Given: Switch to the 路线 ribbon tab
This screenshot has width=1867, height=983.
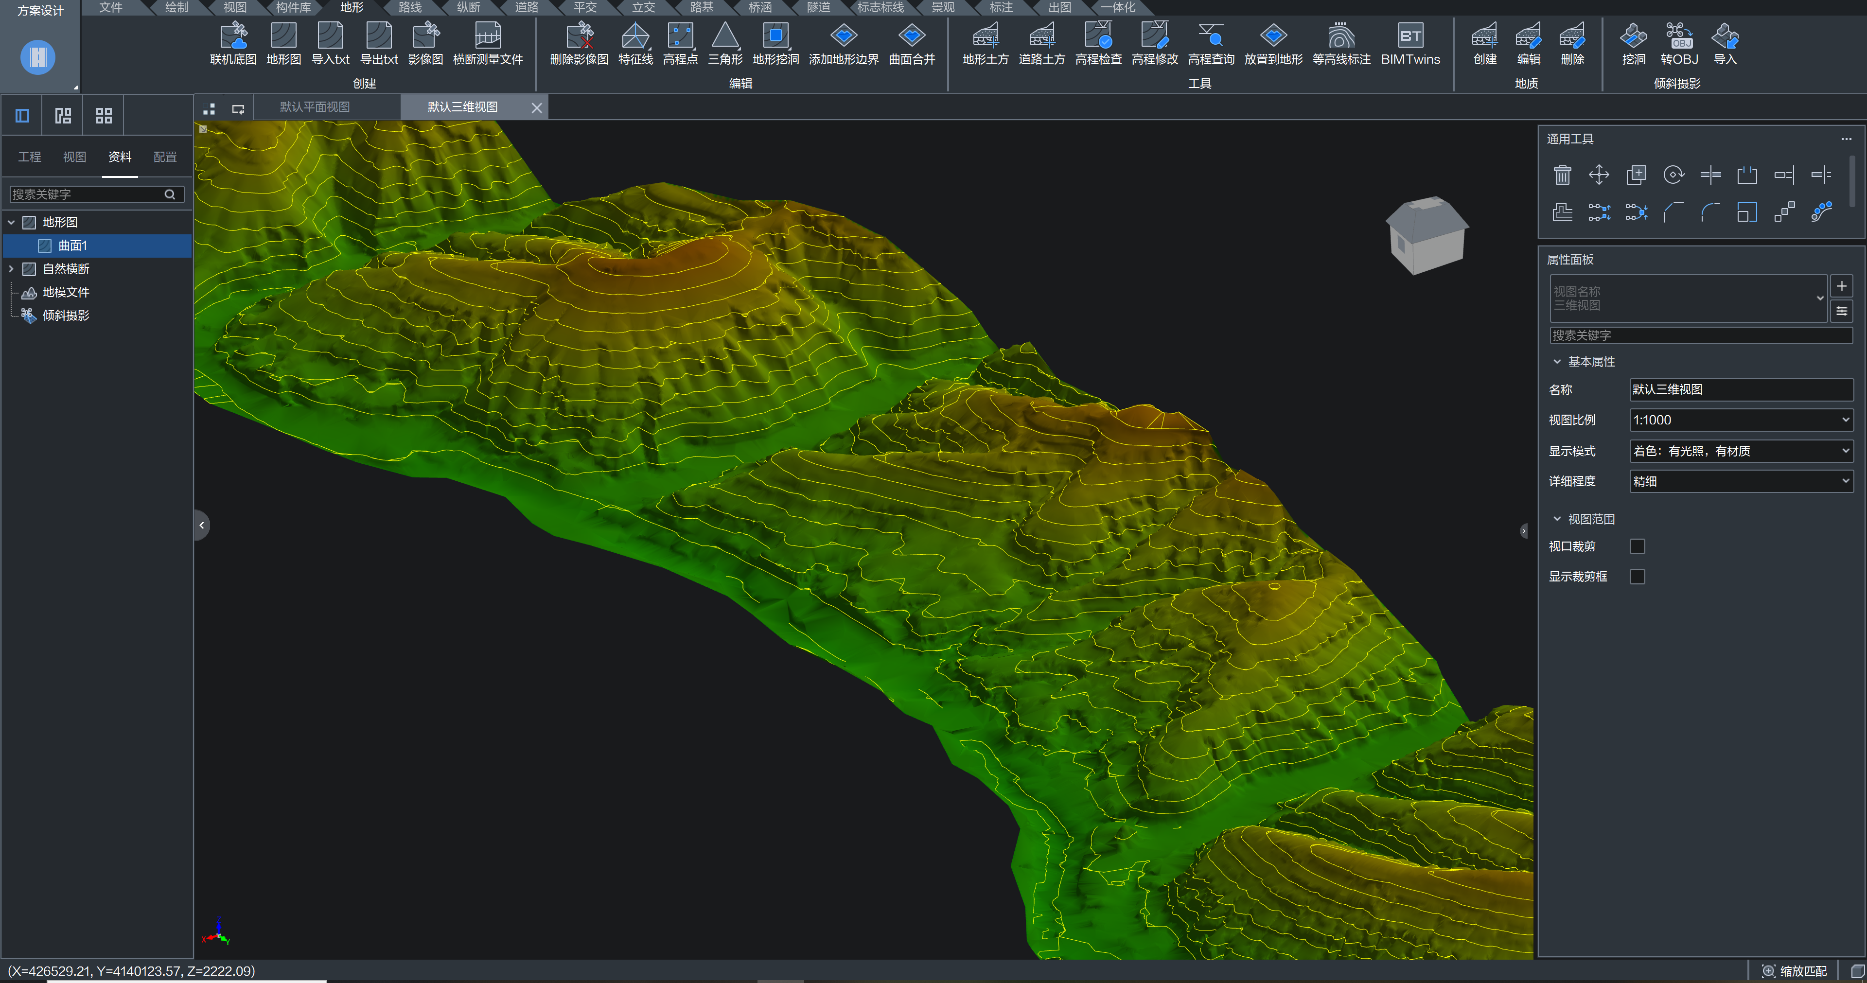Looking at the screenshot, I should tap(409, 7).
